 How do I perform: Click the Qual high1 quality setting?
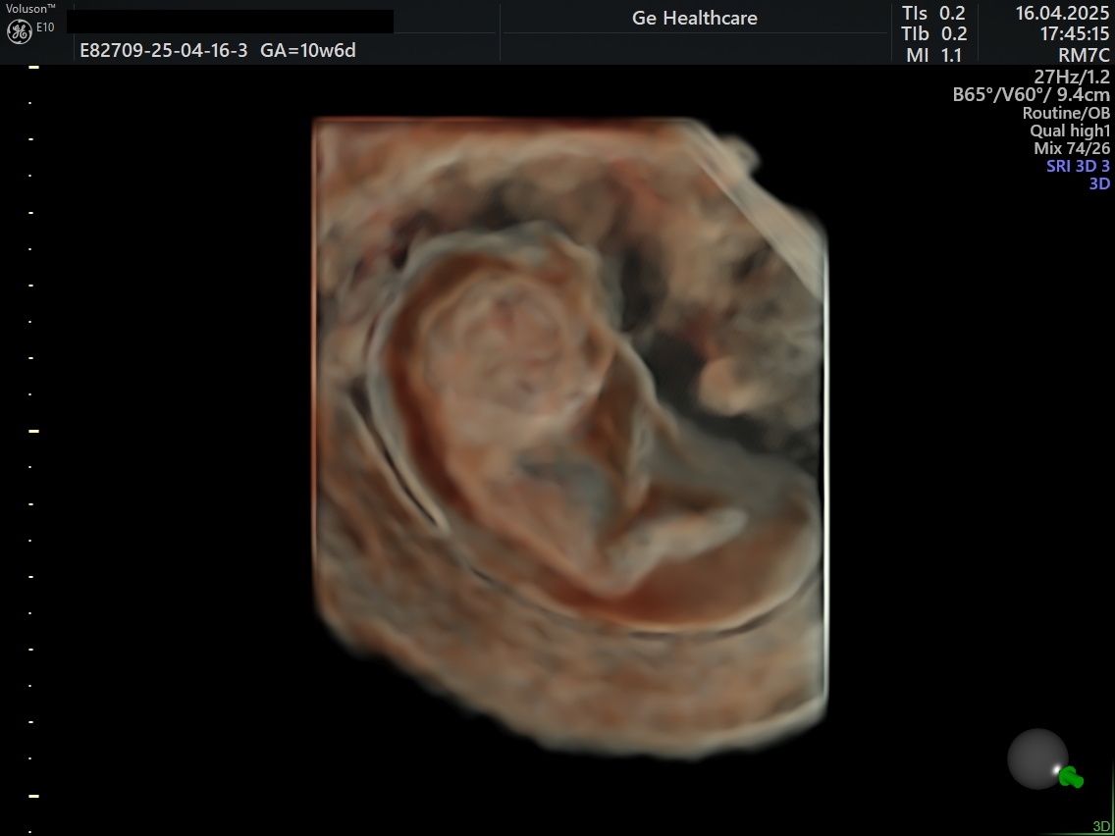1069,131
